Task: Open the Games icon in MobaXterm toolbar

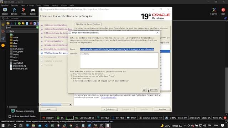Action: coord(33,11)
